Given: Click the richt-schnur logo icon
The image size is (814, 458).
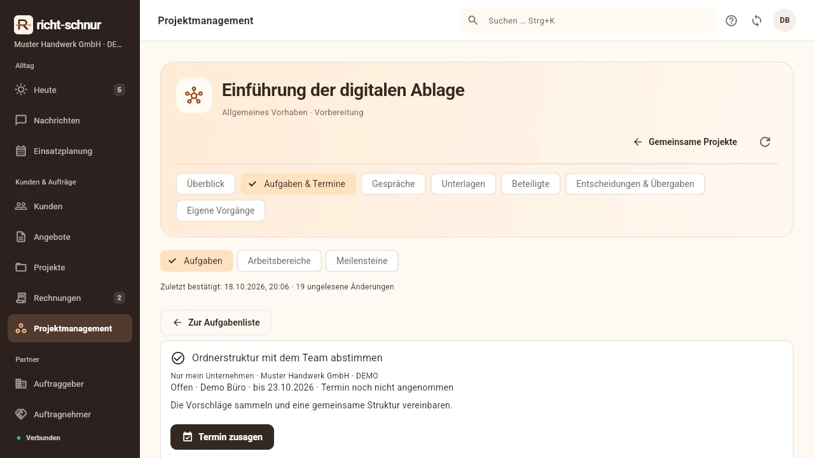Looking at the screenshot, I should [24, 25].
